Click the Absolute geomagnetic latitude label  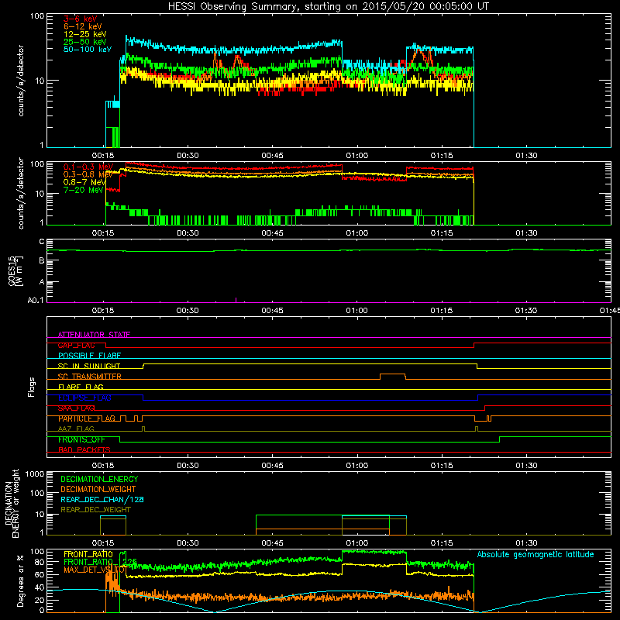(536, 554)
